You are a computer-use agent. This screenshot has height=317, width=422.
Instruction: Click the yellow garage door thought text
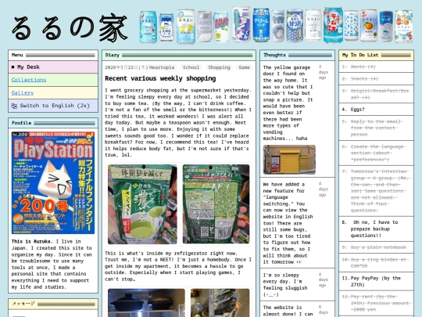[288, 103]
